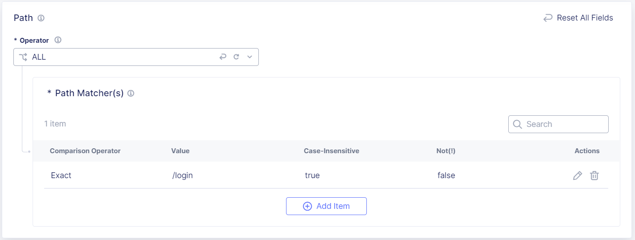Expand the Operator dropdown chevron
Viewport: 635px width, 240px height.
(x=250, y=57)
